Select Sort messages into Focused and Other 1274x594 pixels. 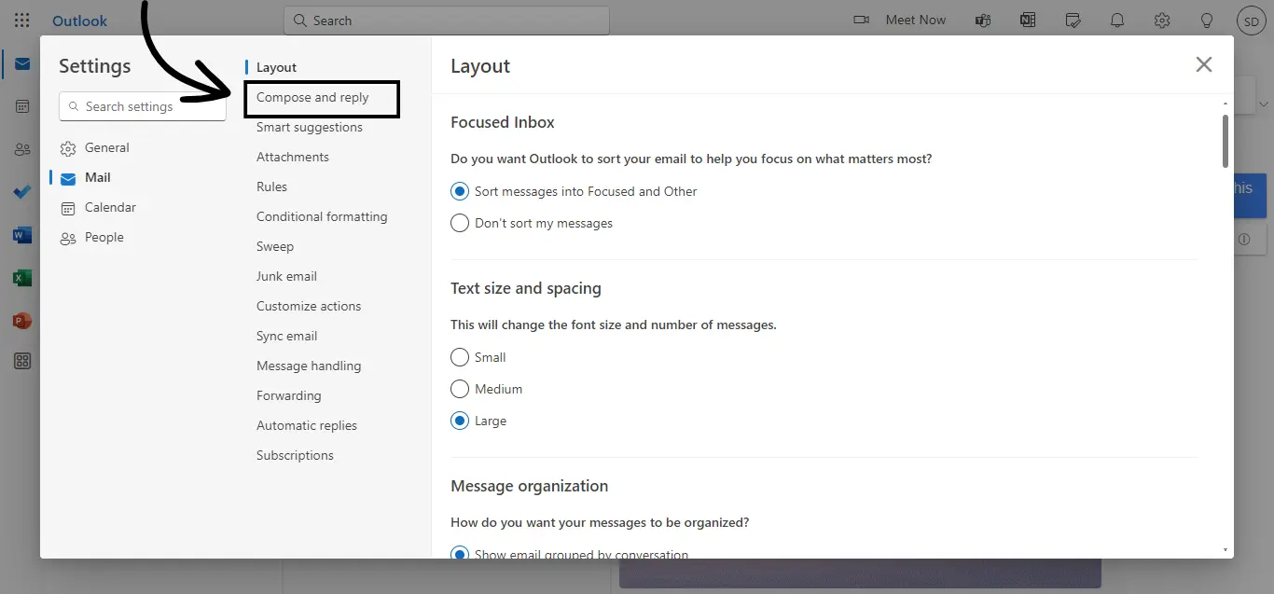[460, 191]
